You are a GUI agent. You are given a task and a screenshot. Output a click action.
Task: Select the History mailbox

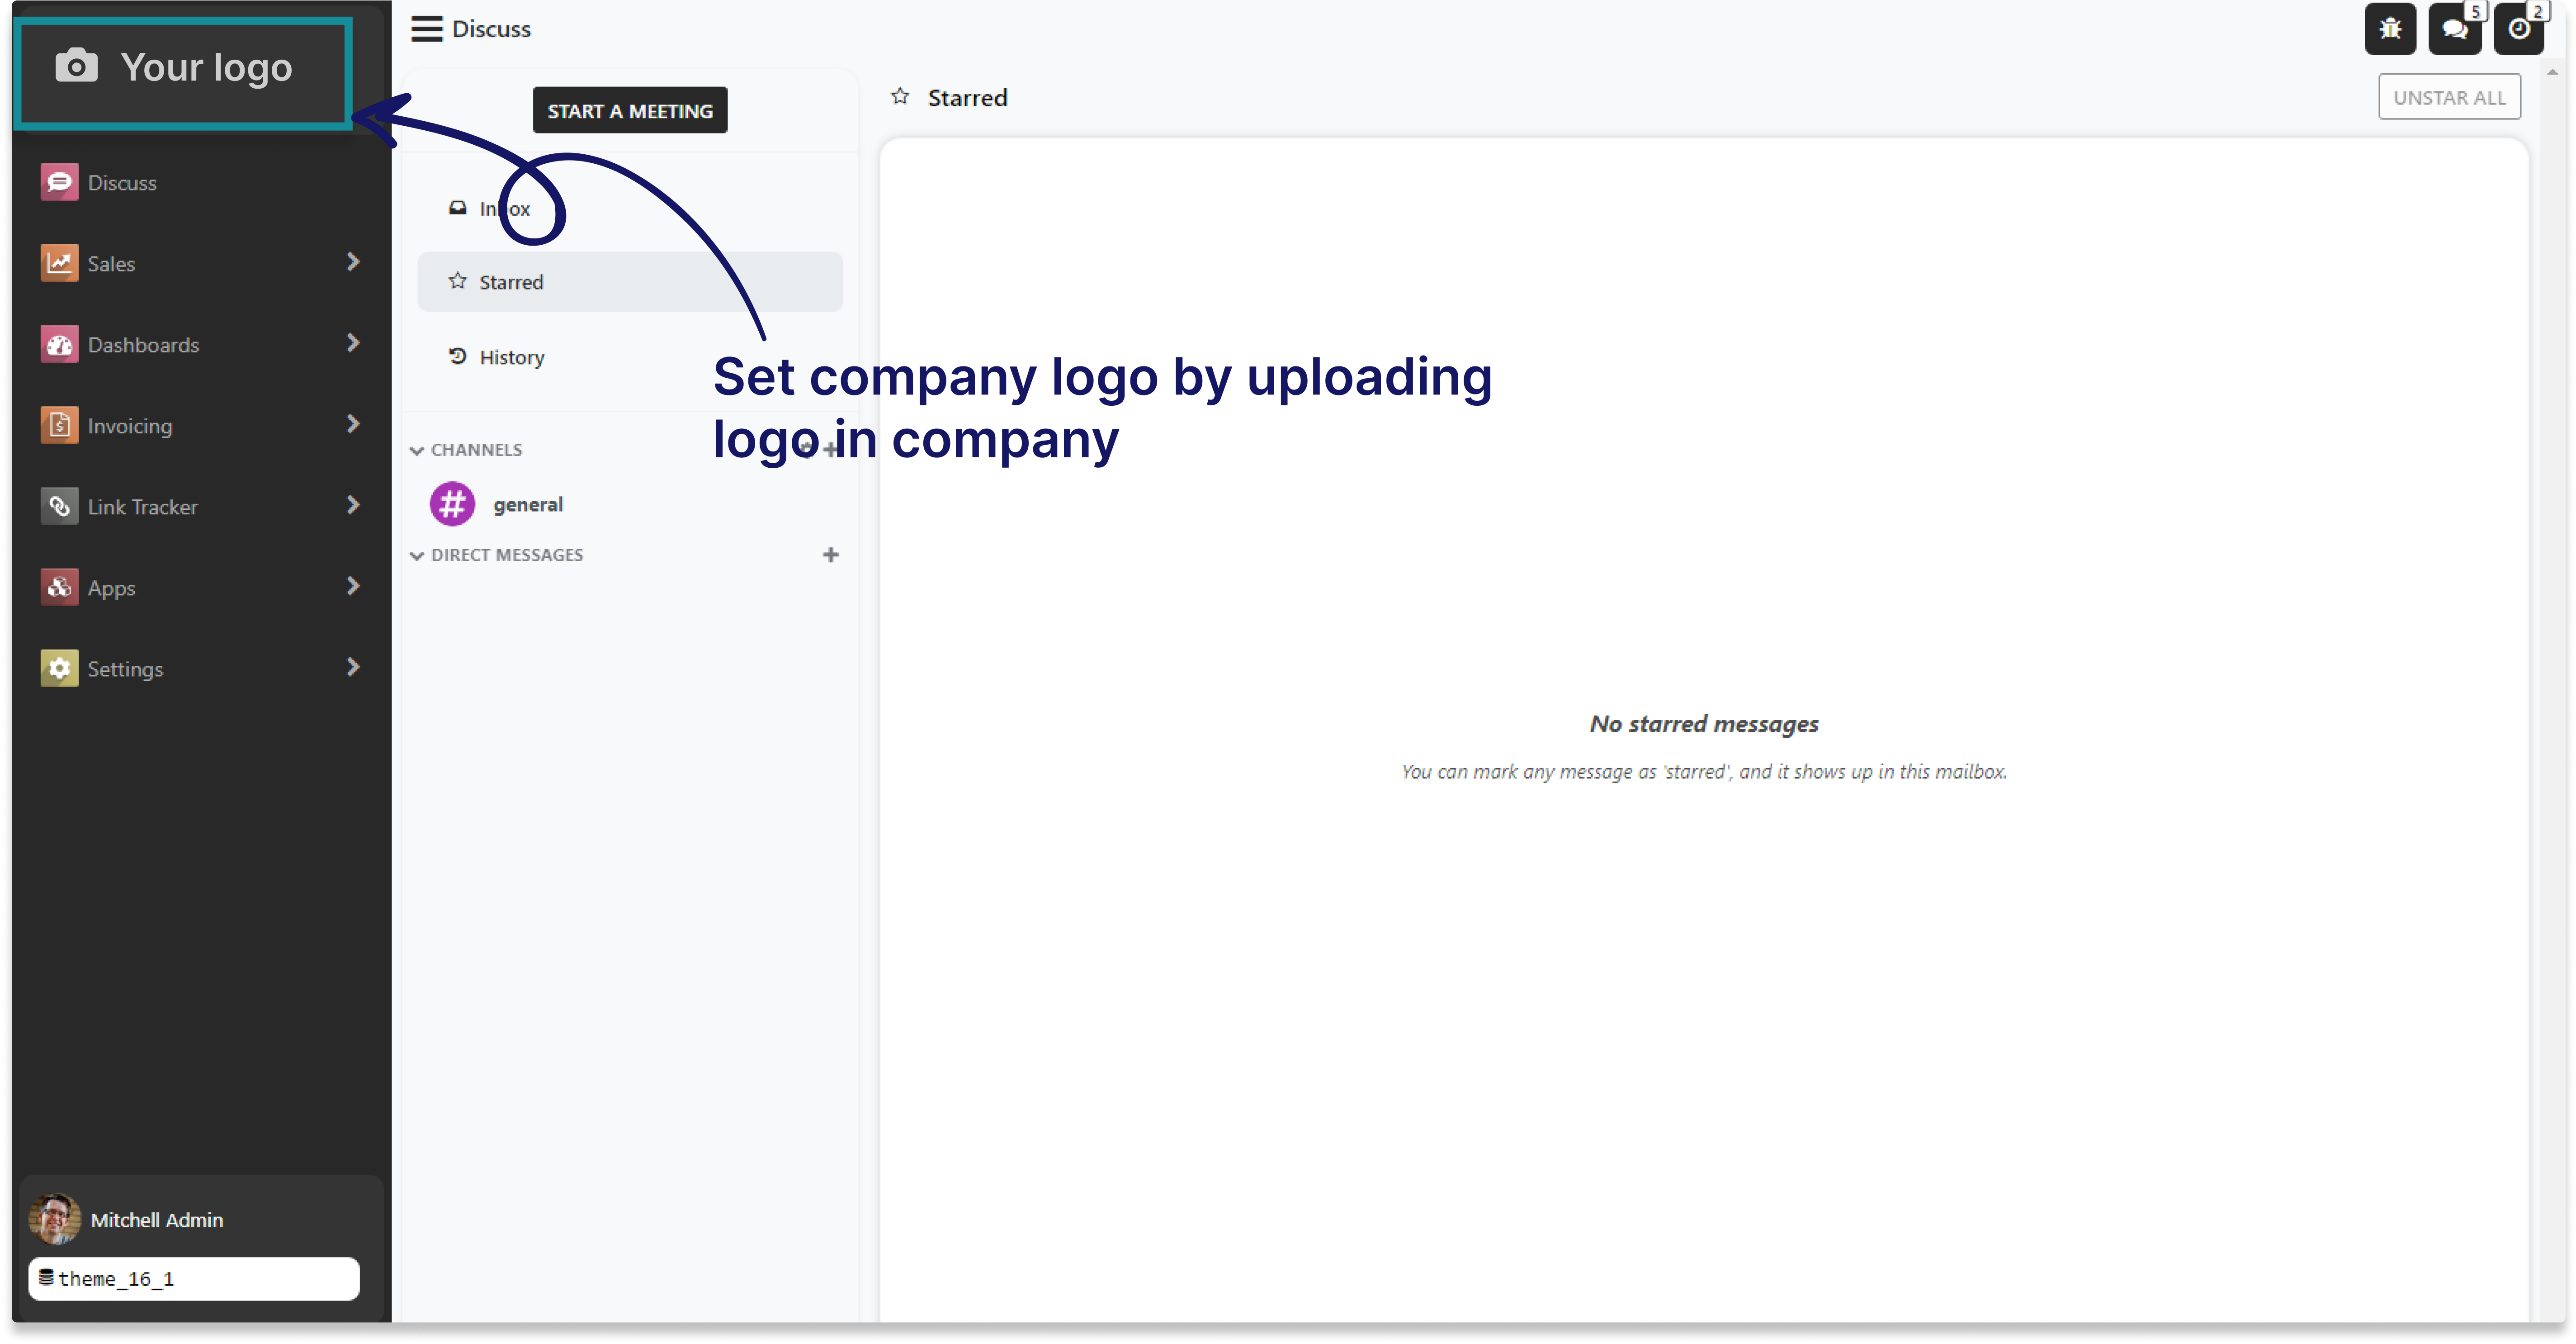(x=629, y=356)
